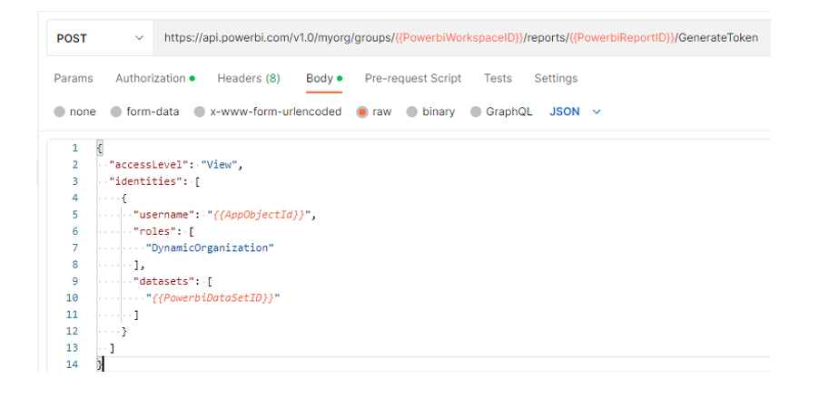Open the Pre-request Script tab

[x=413, y=78]
